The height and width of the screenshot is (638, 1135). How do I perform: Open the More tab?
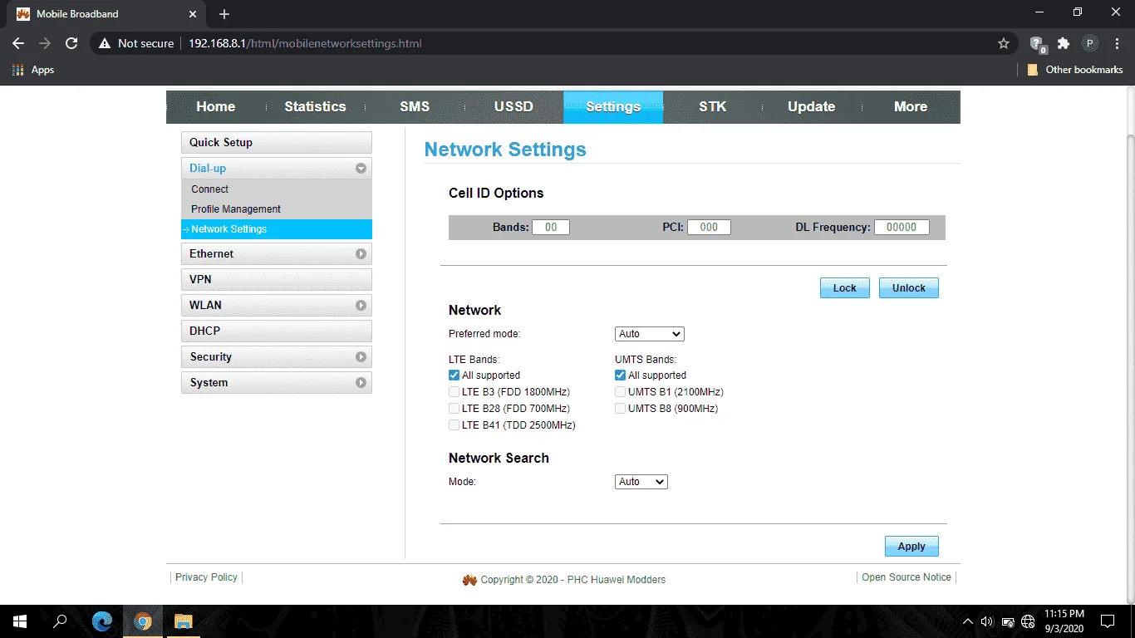coord(911,107)
